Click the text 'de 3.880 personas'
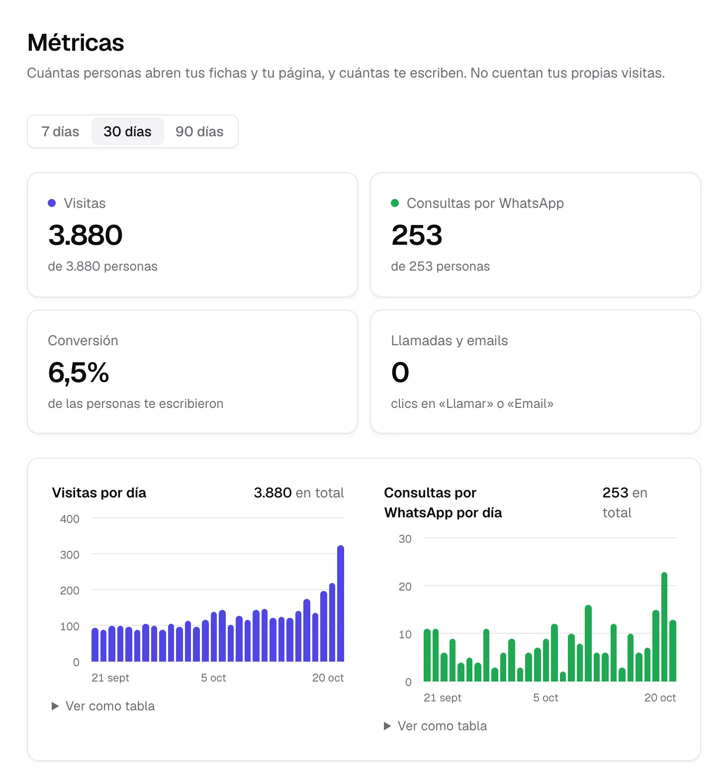The width and height of the screenshot is (728, 784). pyautogui.click(x=102, y=266)
